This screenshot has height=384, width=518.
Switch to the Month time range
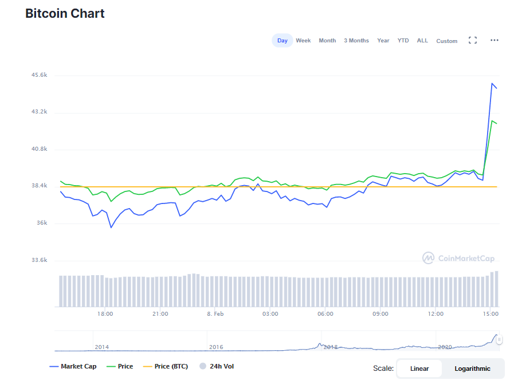pos(327,40)
